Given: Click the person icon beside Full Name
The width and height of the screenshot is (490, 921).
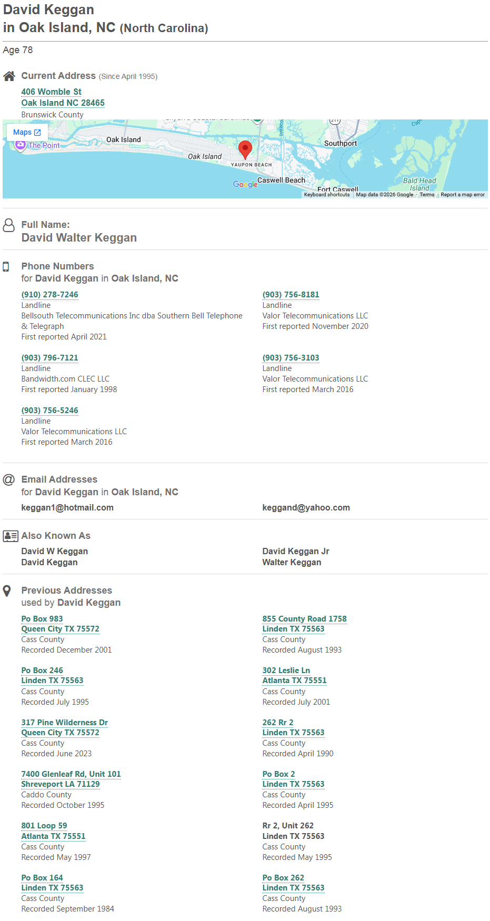Looking at the screenshot, I should 9,225.
